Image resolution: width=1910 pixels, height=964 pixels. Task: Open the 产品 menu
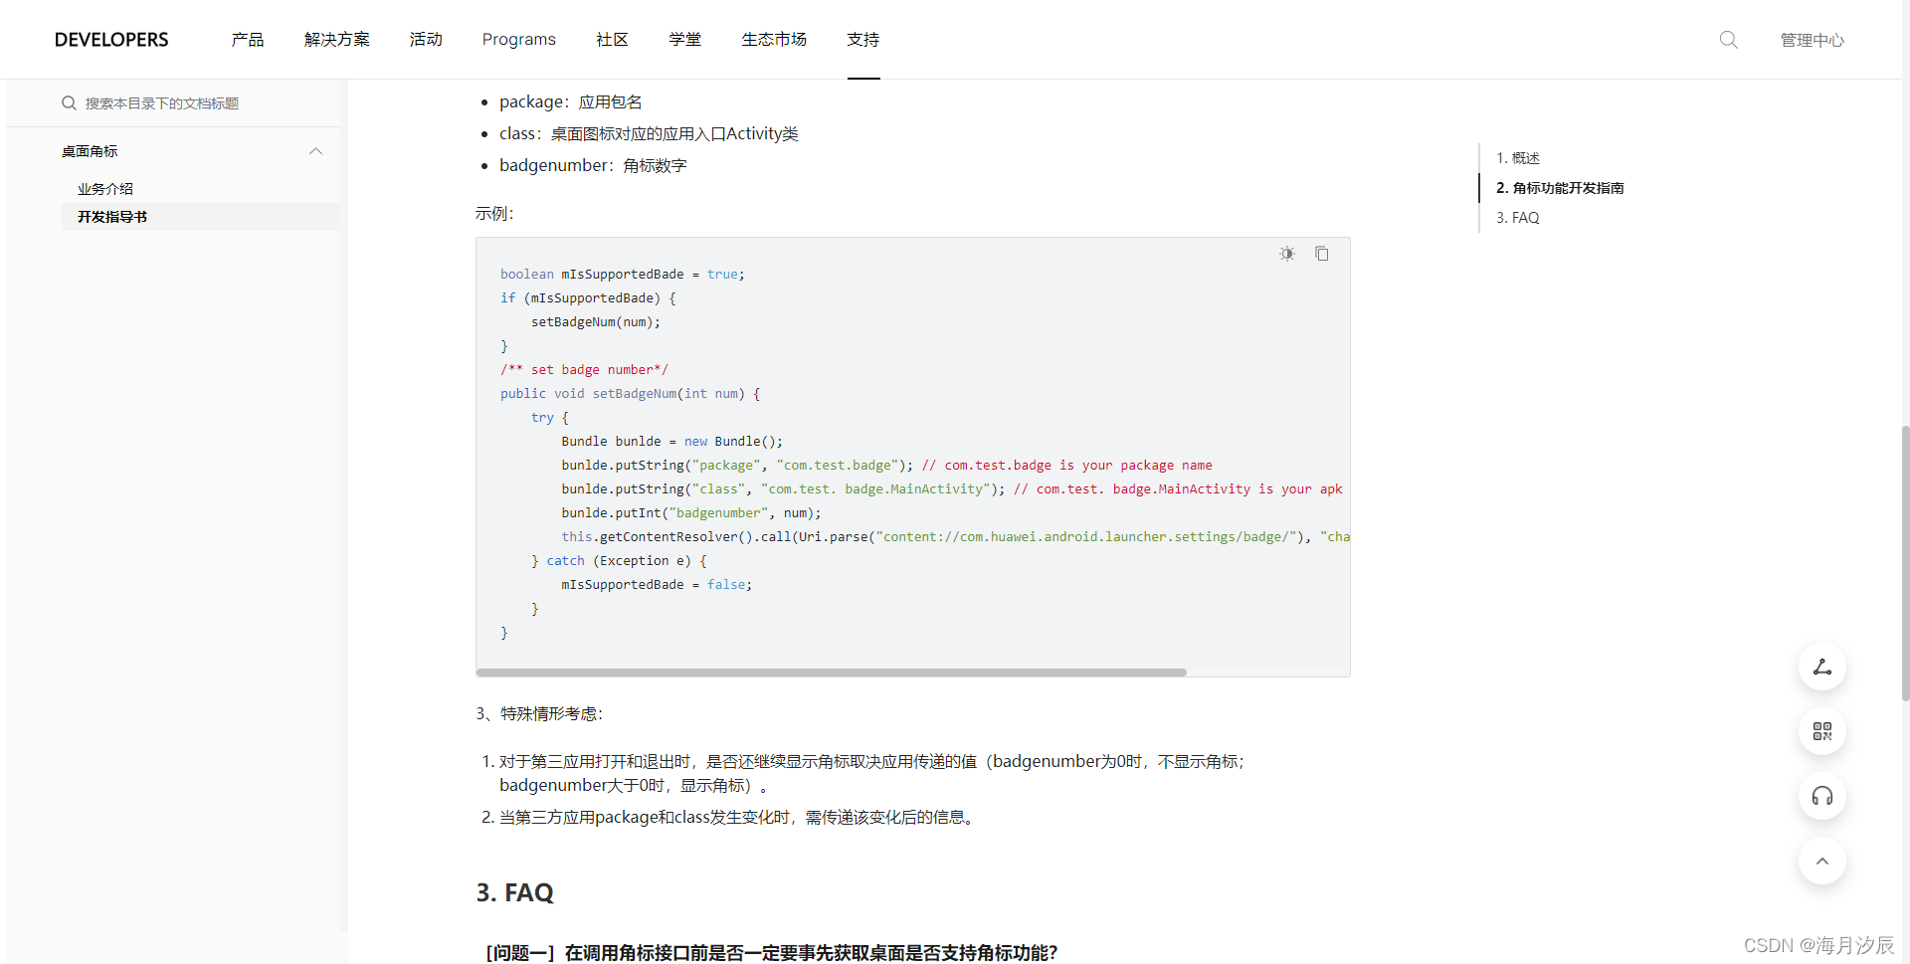tap(248, 40)
